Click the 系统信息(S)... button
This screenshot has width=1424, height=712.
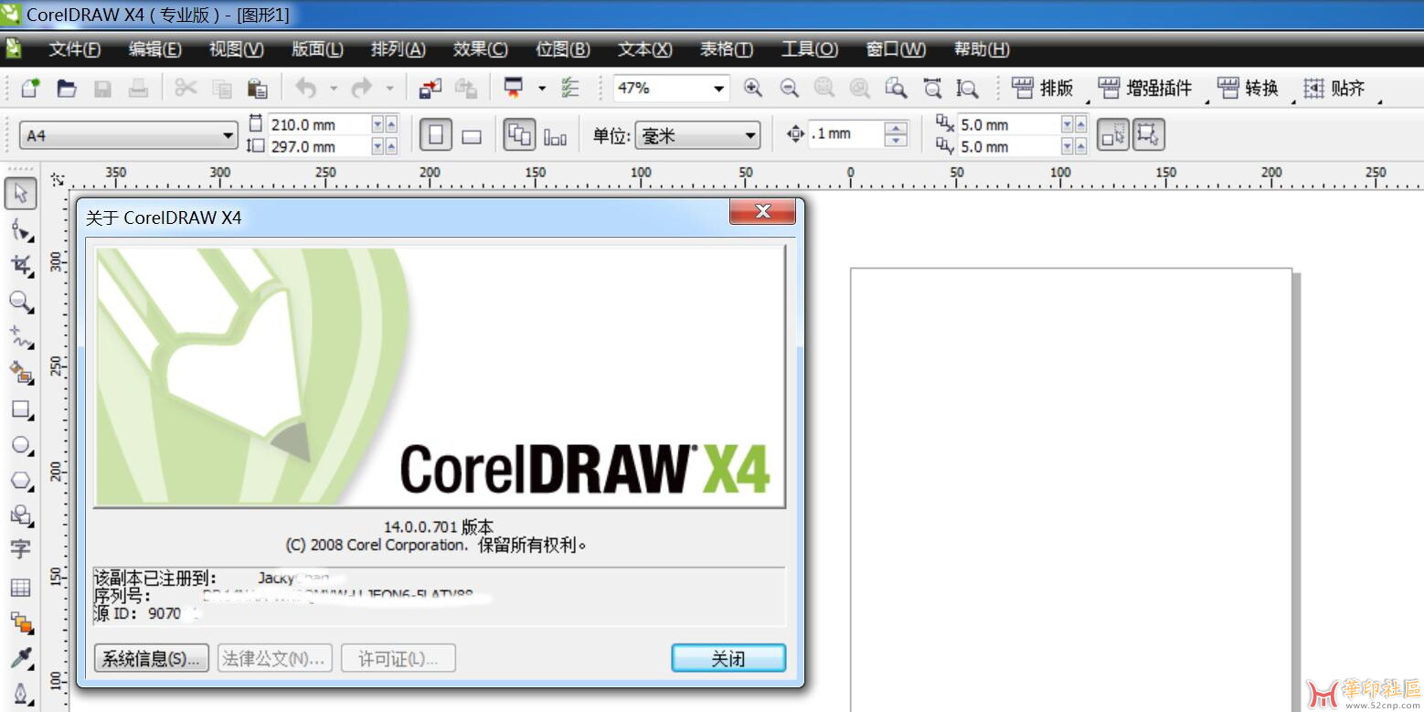[152, 658]
